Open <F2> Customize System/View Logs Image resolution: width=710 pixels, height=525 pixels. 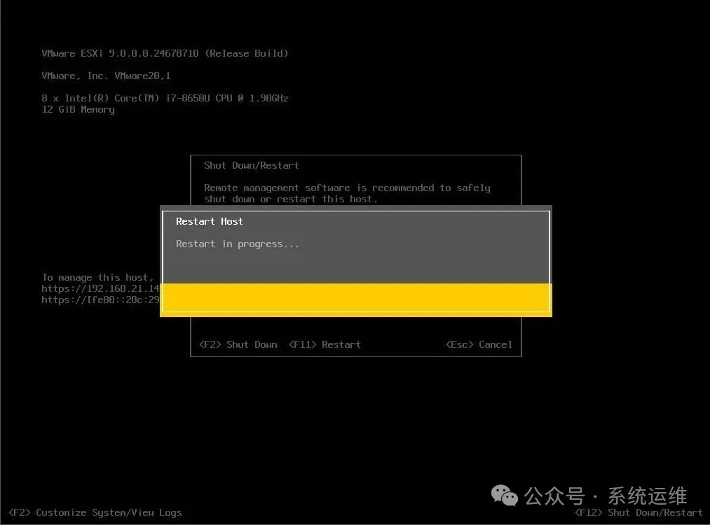(95, 512)
